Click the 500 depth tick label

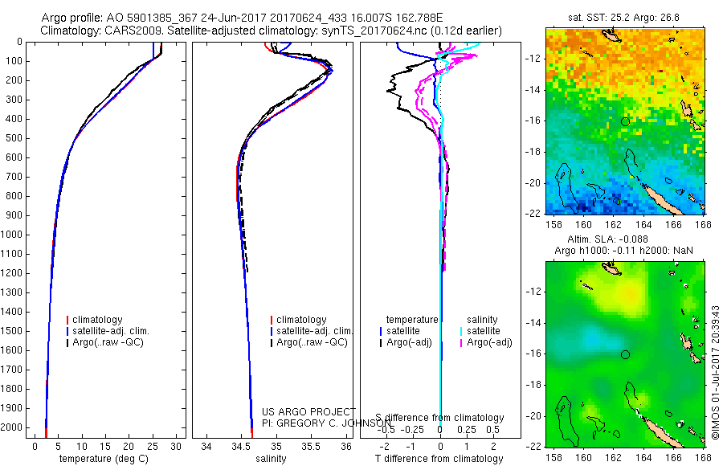14,138
